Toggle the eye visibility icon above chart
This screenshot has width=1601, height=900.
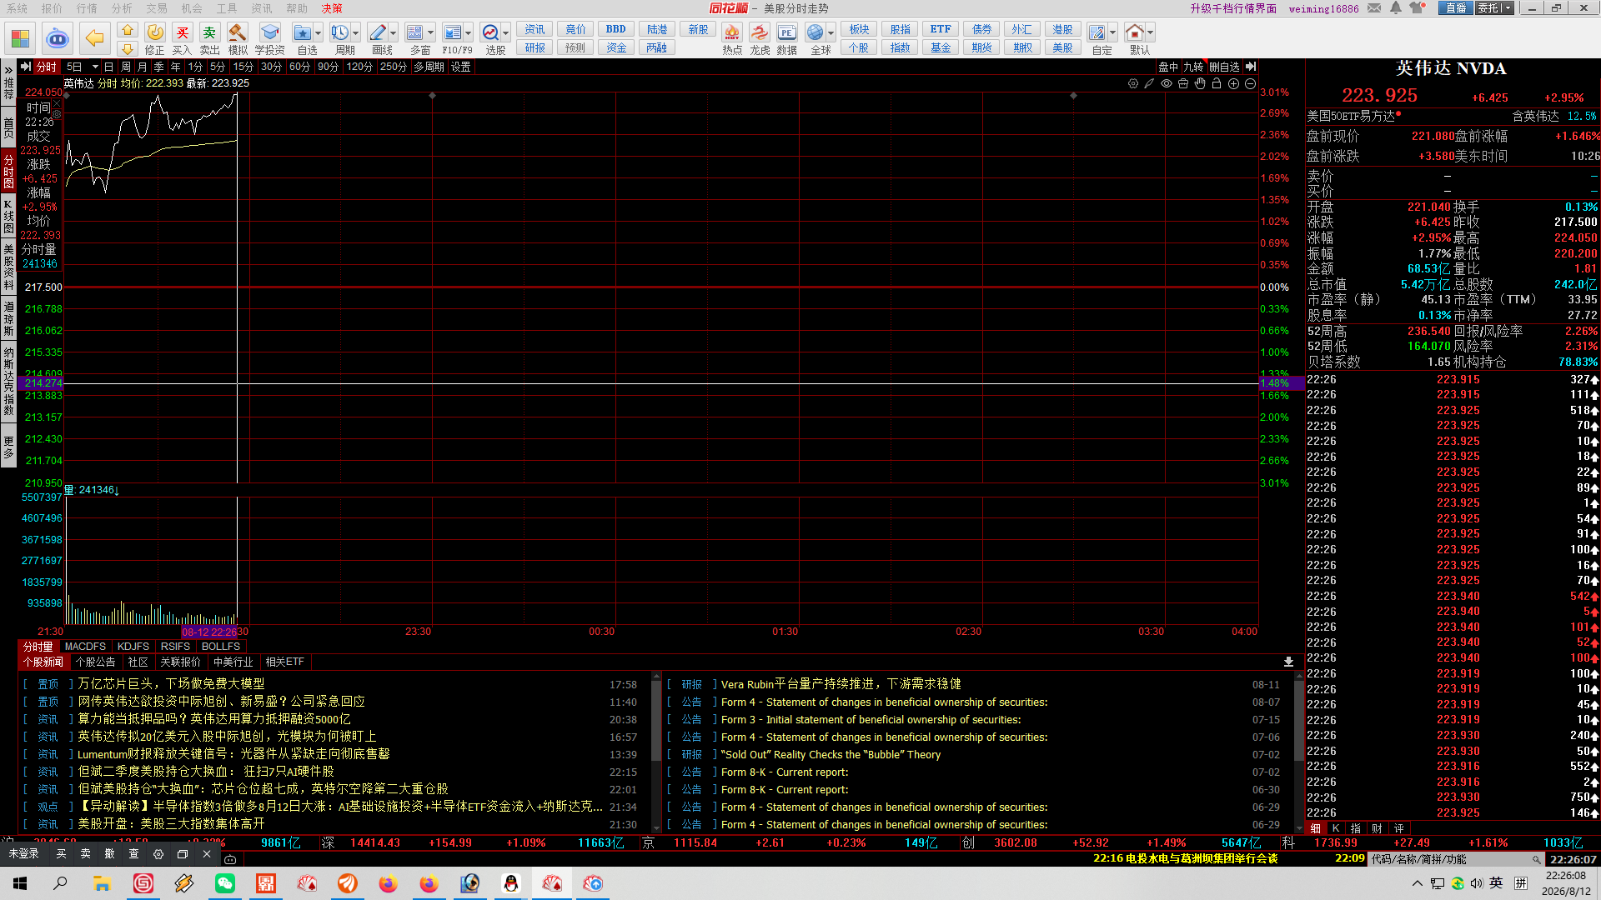(1167, 83)
